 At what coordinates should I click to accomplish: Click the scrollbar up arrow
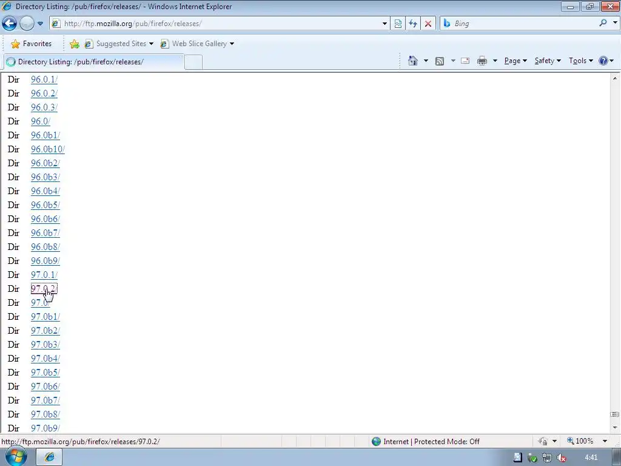615,78
